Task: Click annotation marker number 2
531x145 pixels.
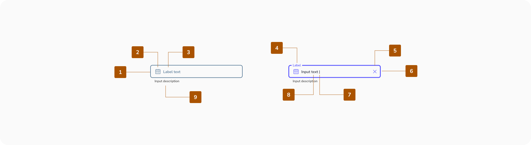Action: pos(138,52)
